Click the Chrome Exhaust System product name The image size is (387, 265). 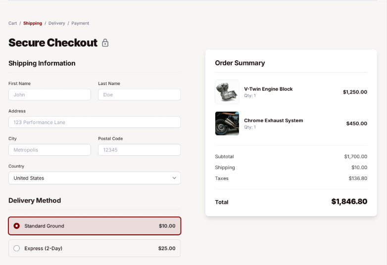coord(273,120)
